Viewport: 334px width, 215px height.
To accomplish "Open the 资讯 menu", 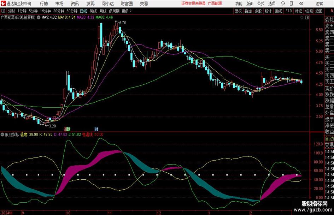I will pyautogui.click(x=75, y=4).
